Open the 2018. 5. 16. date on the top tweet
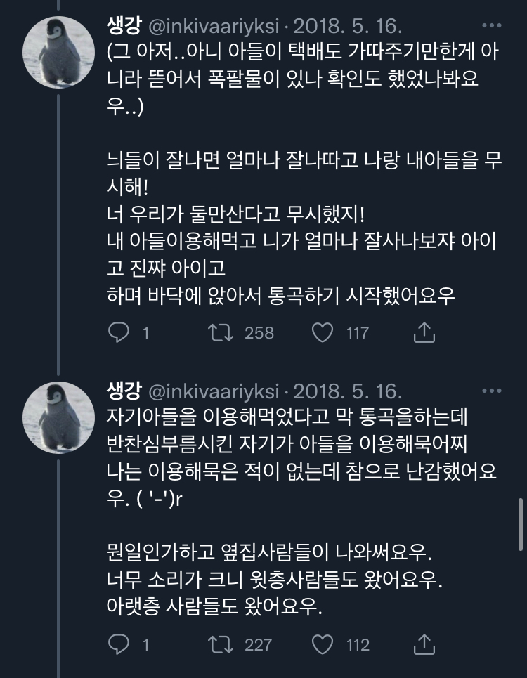The width and height of the screenshot is (527, 678). (x=347, y=27)
